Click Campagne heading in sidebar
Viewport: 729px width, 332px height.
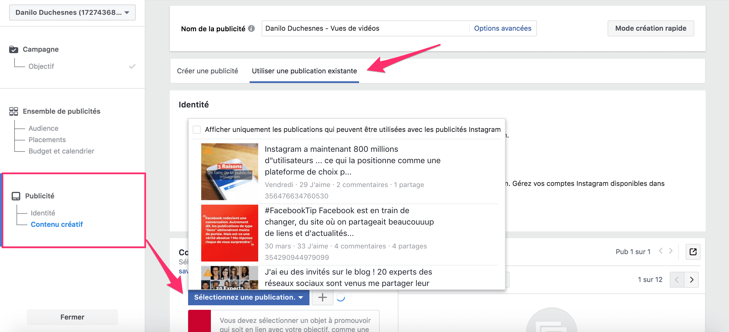pyautogui.click(x=41, y=49)
